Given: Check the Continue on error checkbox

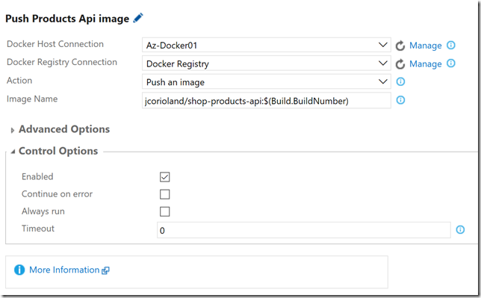Looking at the screenshot, I should [x=165, y=194].
